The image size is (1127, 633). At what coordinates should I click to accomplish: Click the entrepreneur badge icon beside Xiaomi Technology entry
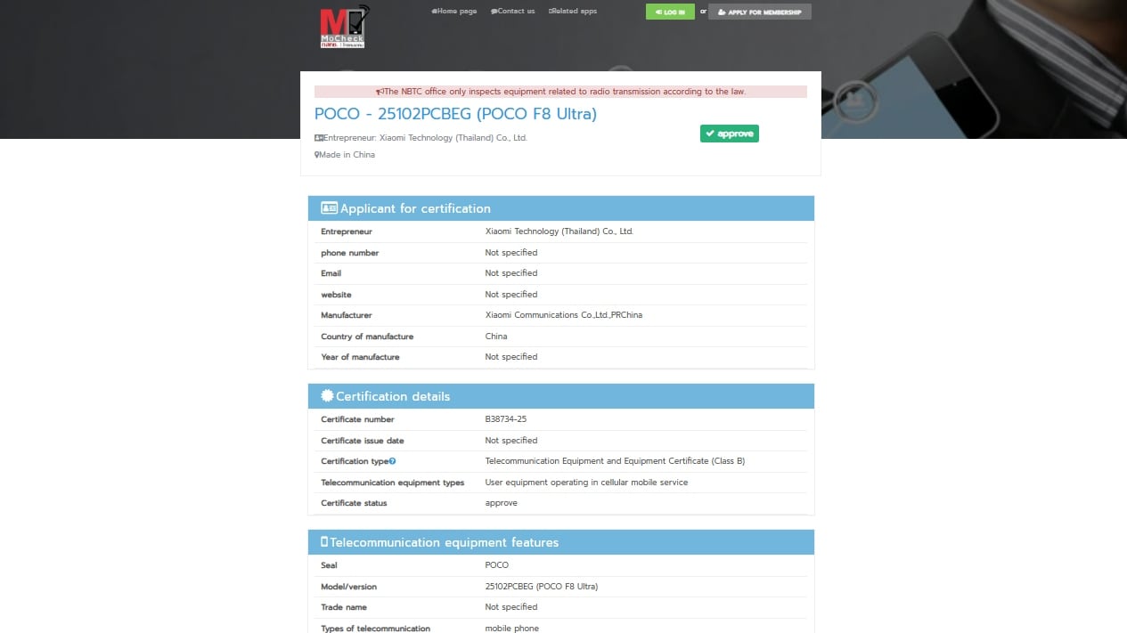pyautogui.click(x=319, y=137)
